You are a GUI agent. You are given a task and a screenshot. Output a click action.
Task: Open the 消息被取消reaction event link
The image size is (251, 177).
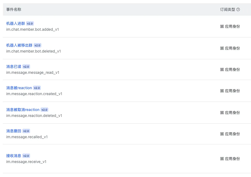click(23, 110)
